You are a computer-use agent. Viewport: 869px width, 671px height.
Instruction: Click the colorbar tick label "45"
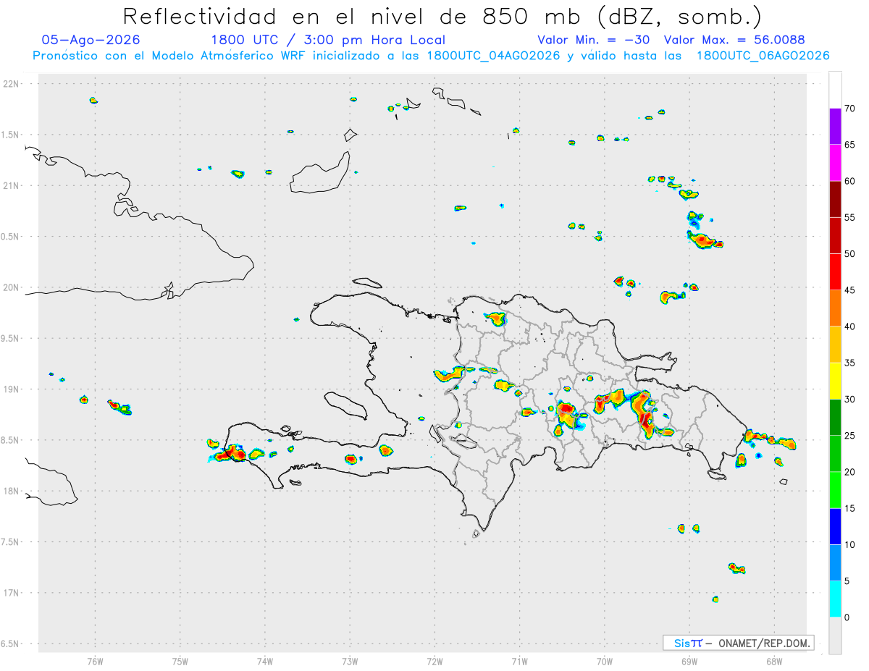click(x=849, y=290)
